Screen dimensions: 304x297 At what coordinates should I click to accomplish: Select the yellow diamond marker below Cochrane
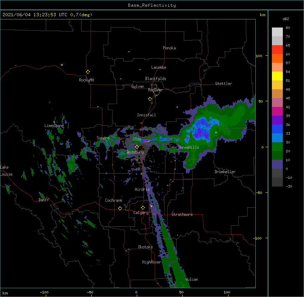coord(120,208)
